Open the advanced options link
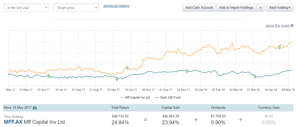Viewport: 296px width, 127px height. coord(116,6)
